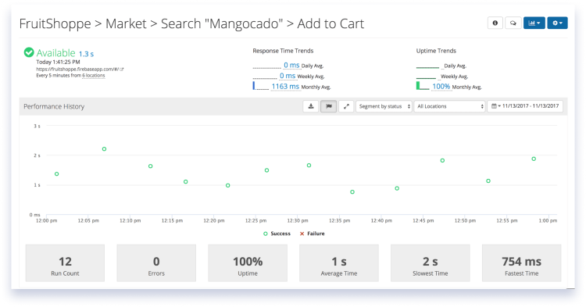Open the blue gear settings dropdown
The height and width of the screenshot is (307, 586).
point(557,23)
